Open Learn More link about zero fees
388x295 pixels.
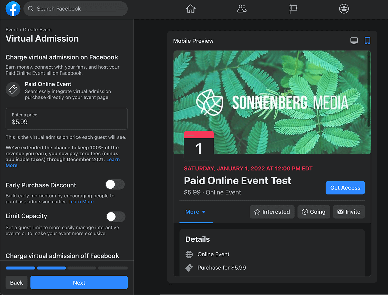pos(113,159)
